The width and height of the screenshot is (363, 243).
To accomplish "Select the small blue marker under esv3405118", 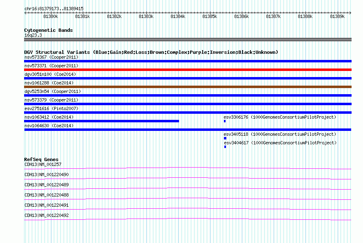I will tap(225, 138).
